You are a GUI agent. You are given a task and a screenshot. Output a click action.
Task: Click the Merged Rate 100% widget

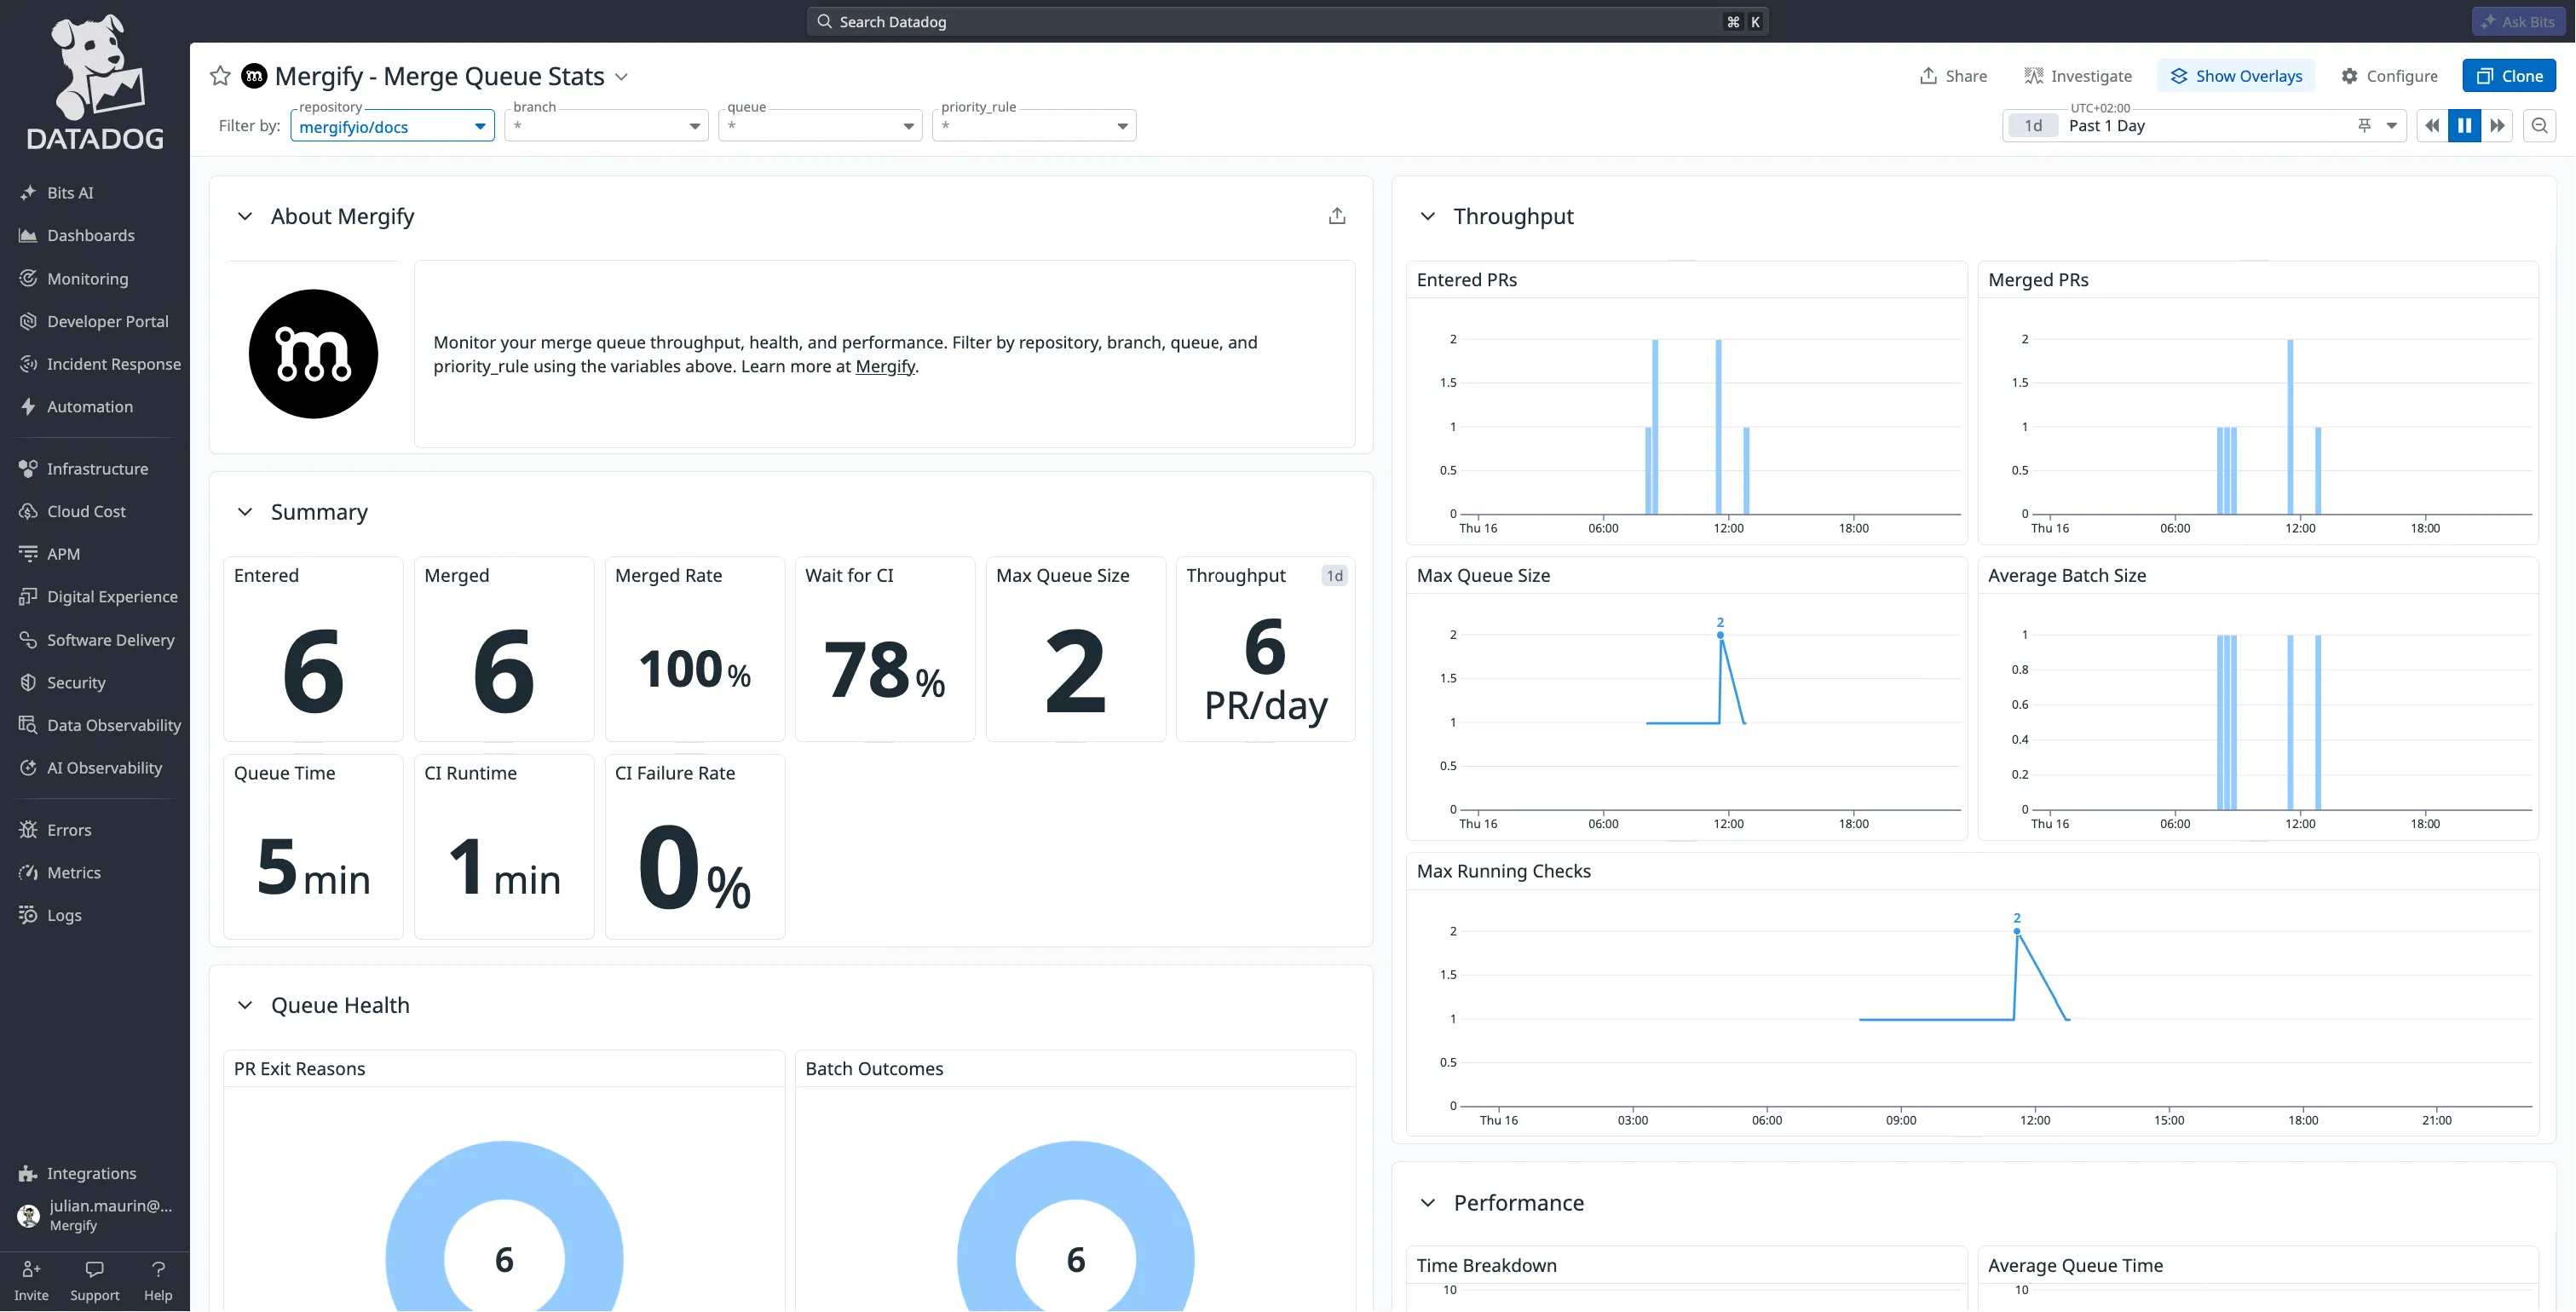pos(695,649)
